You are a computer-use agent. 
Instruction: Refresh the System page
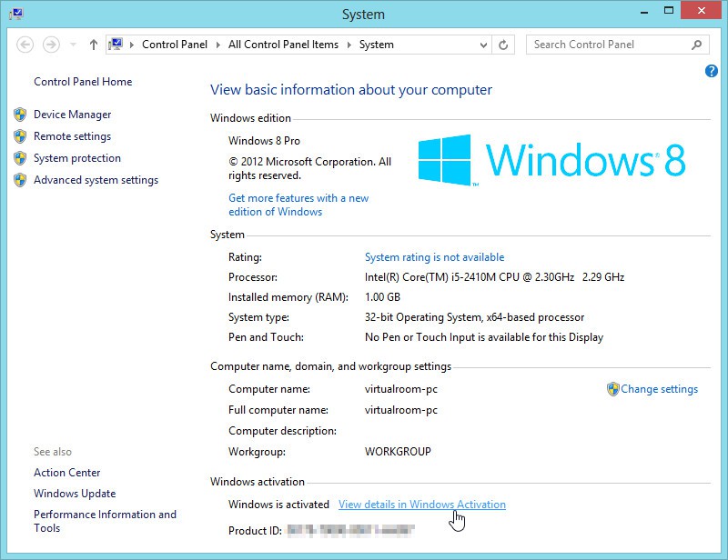(503, 45)
